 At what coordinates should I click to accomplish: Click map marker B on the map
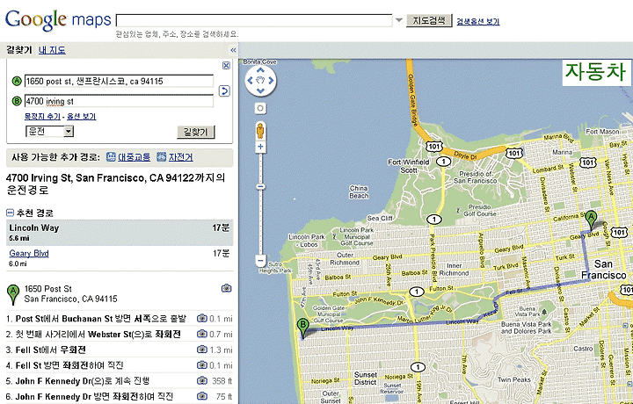point(302,327)
